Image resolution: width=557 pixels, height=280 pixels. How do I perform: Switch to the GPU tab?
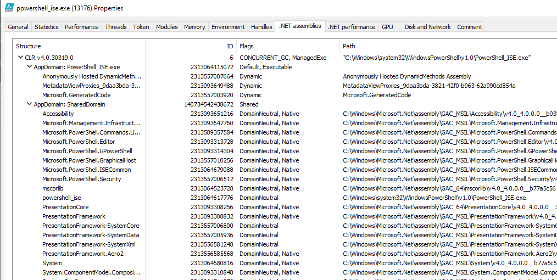pyautogui.click(x=388, y=27)
